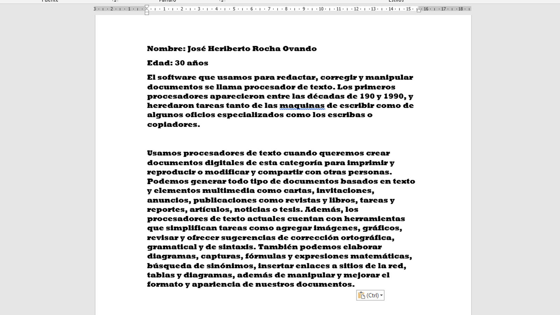
Task: Select the square Left Indent ruler marker
Action: pyautogui.click(x=147, y=13)
